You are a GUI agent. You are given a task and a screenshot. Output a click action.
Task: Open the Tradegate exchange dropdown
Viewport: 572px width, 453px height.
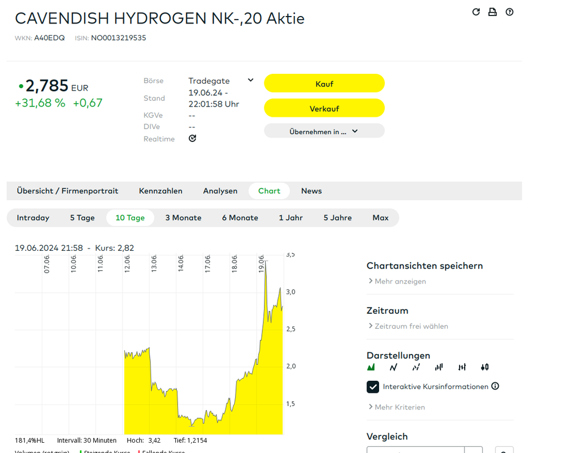(x=250, y=81)
